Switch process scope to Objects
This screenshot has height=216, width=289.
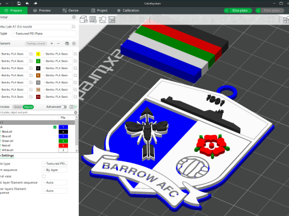(28, 107)
